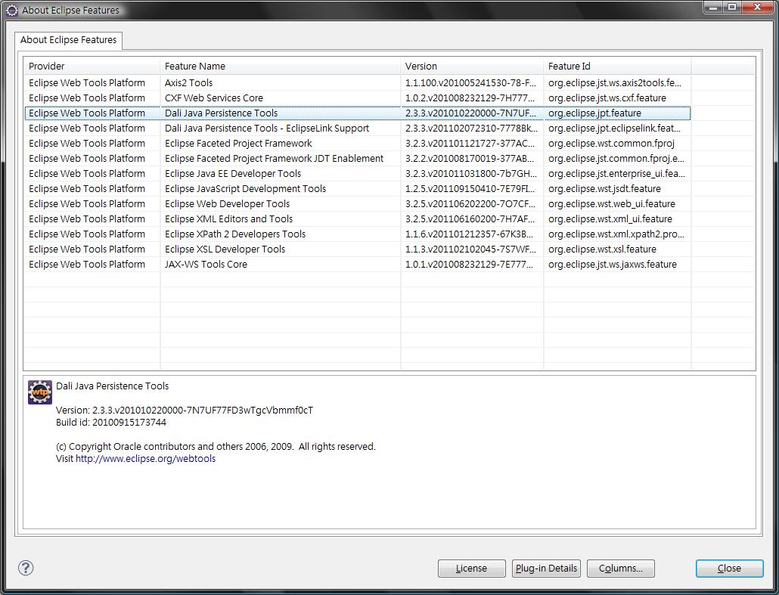
Task: Click feature id org.eclipse.wst.xml_ui.feature
Action: [610, 219]
